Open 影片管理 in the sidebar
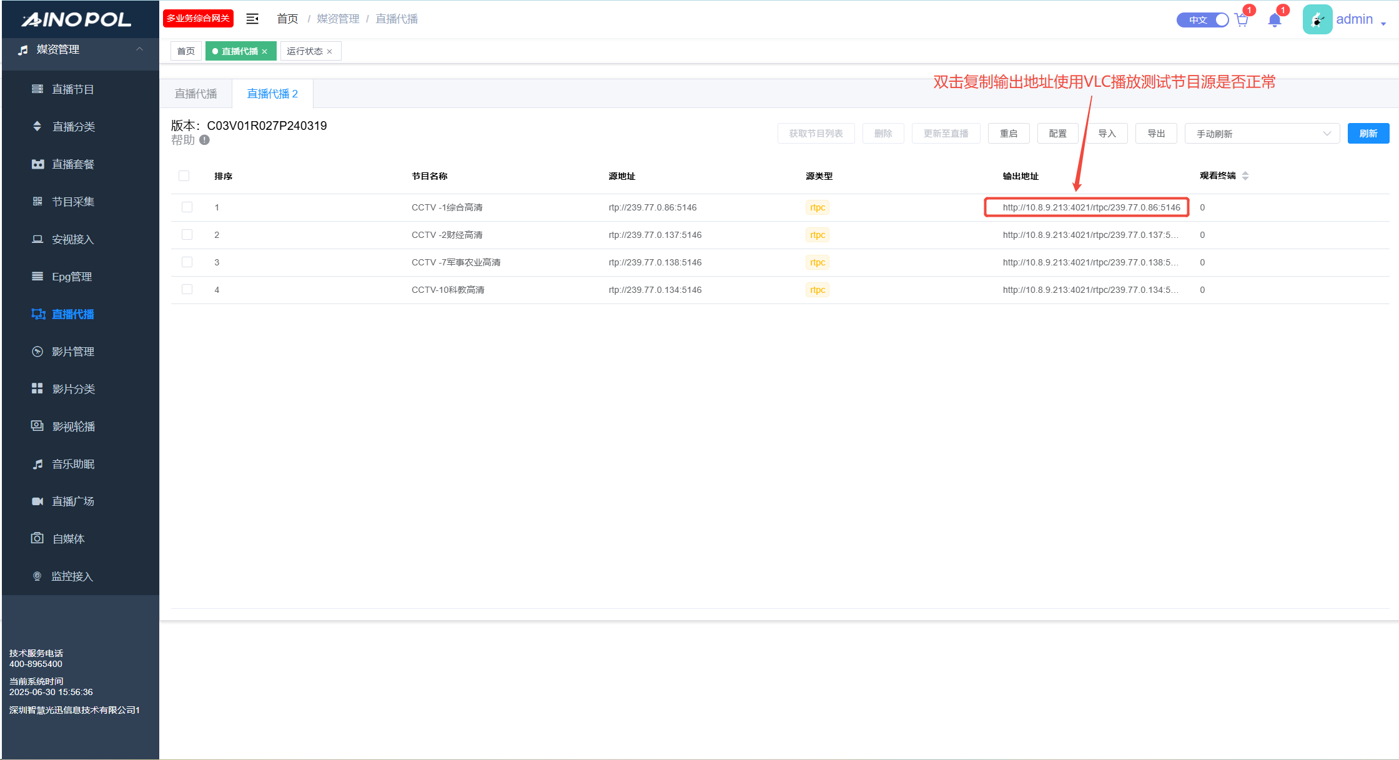Image resolution: width=1399 pixels, height=760 pixels. 72,352
